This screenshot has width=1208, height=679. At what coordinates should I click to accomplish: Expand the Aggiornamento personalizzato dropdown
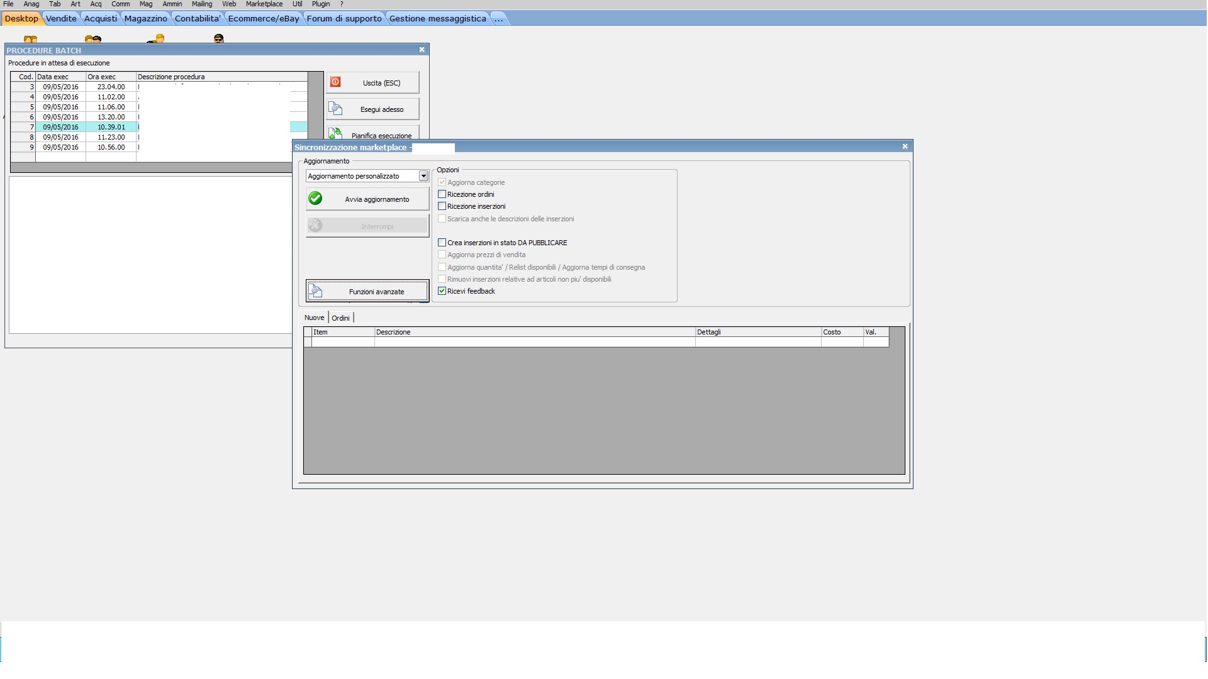tap(423, 176)
